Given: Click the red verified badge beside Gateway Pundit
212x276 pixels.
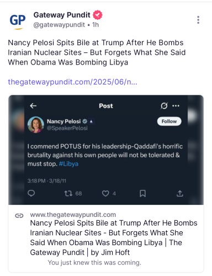Looking at the screenshot, I should coord(98,15).
